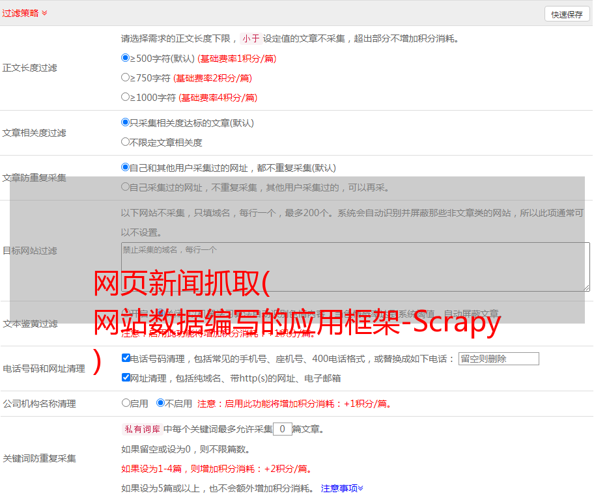This screenshot has height=500, width=594.
Task: Choose 不限定文章相关度 option
Action: (125, 142)
